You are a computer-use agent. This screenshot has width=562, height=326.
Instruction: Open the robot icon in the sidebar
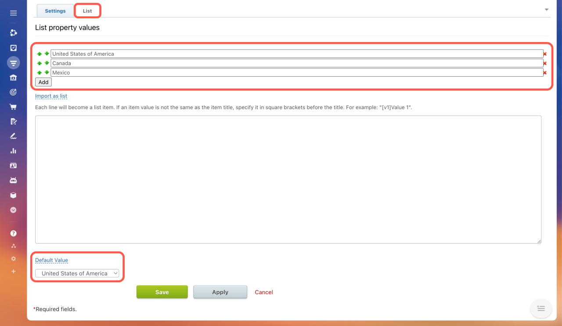point(13,180)
